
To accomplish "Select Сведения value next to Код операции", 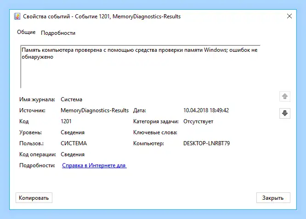I will pos(73,154).
